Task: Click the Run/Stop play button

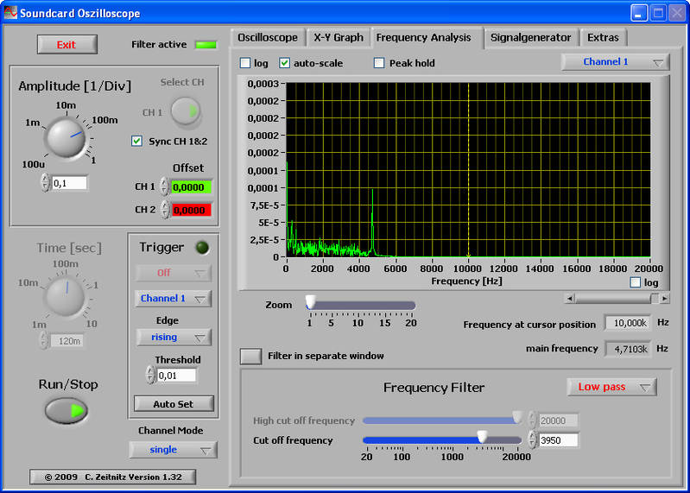Action: click(x=66, y=411)
